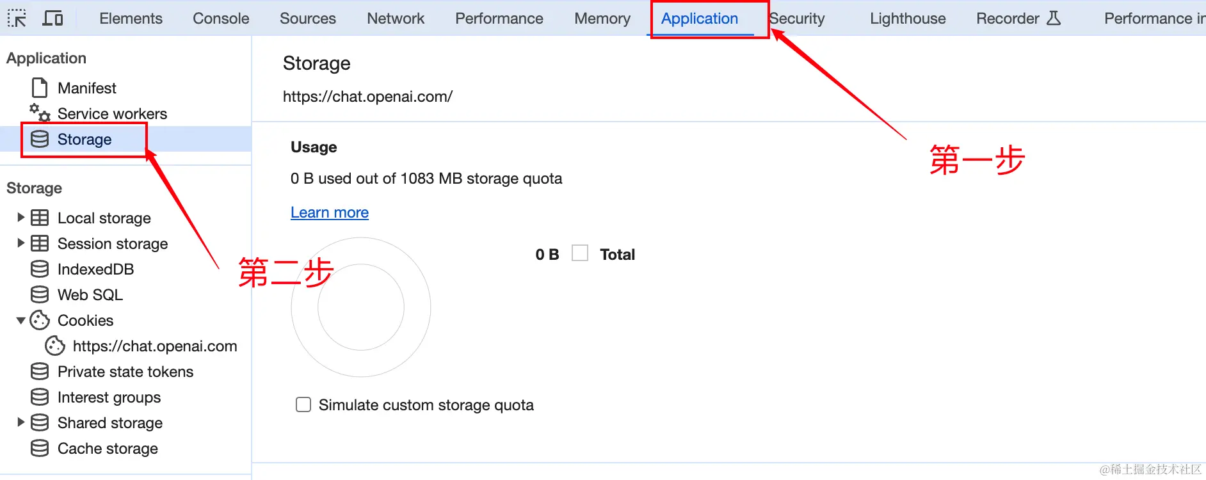This screenshot has width=1206, height=480.
Task: Open the Private state tokens icon
Action: [40, 371]
